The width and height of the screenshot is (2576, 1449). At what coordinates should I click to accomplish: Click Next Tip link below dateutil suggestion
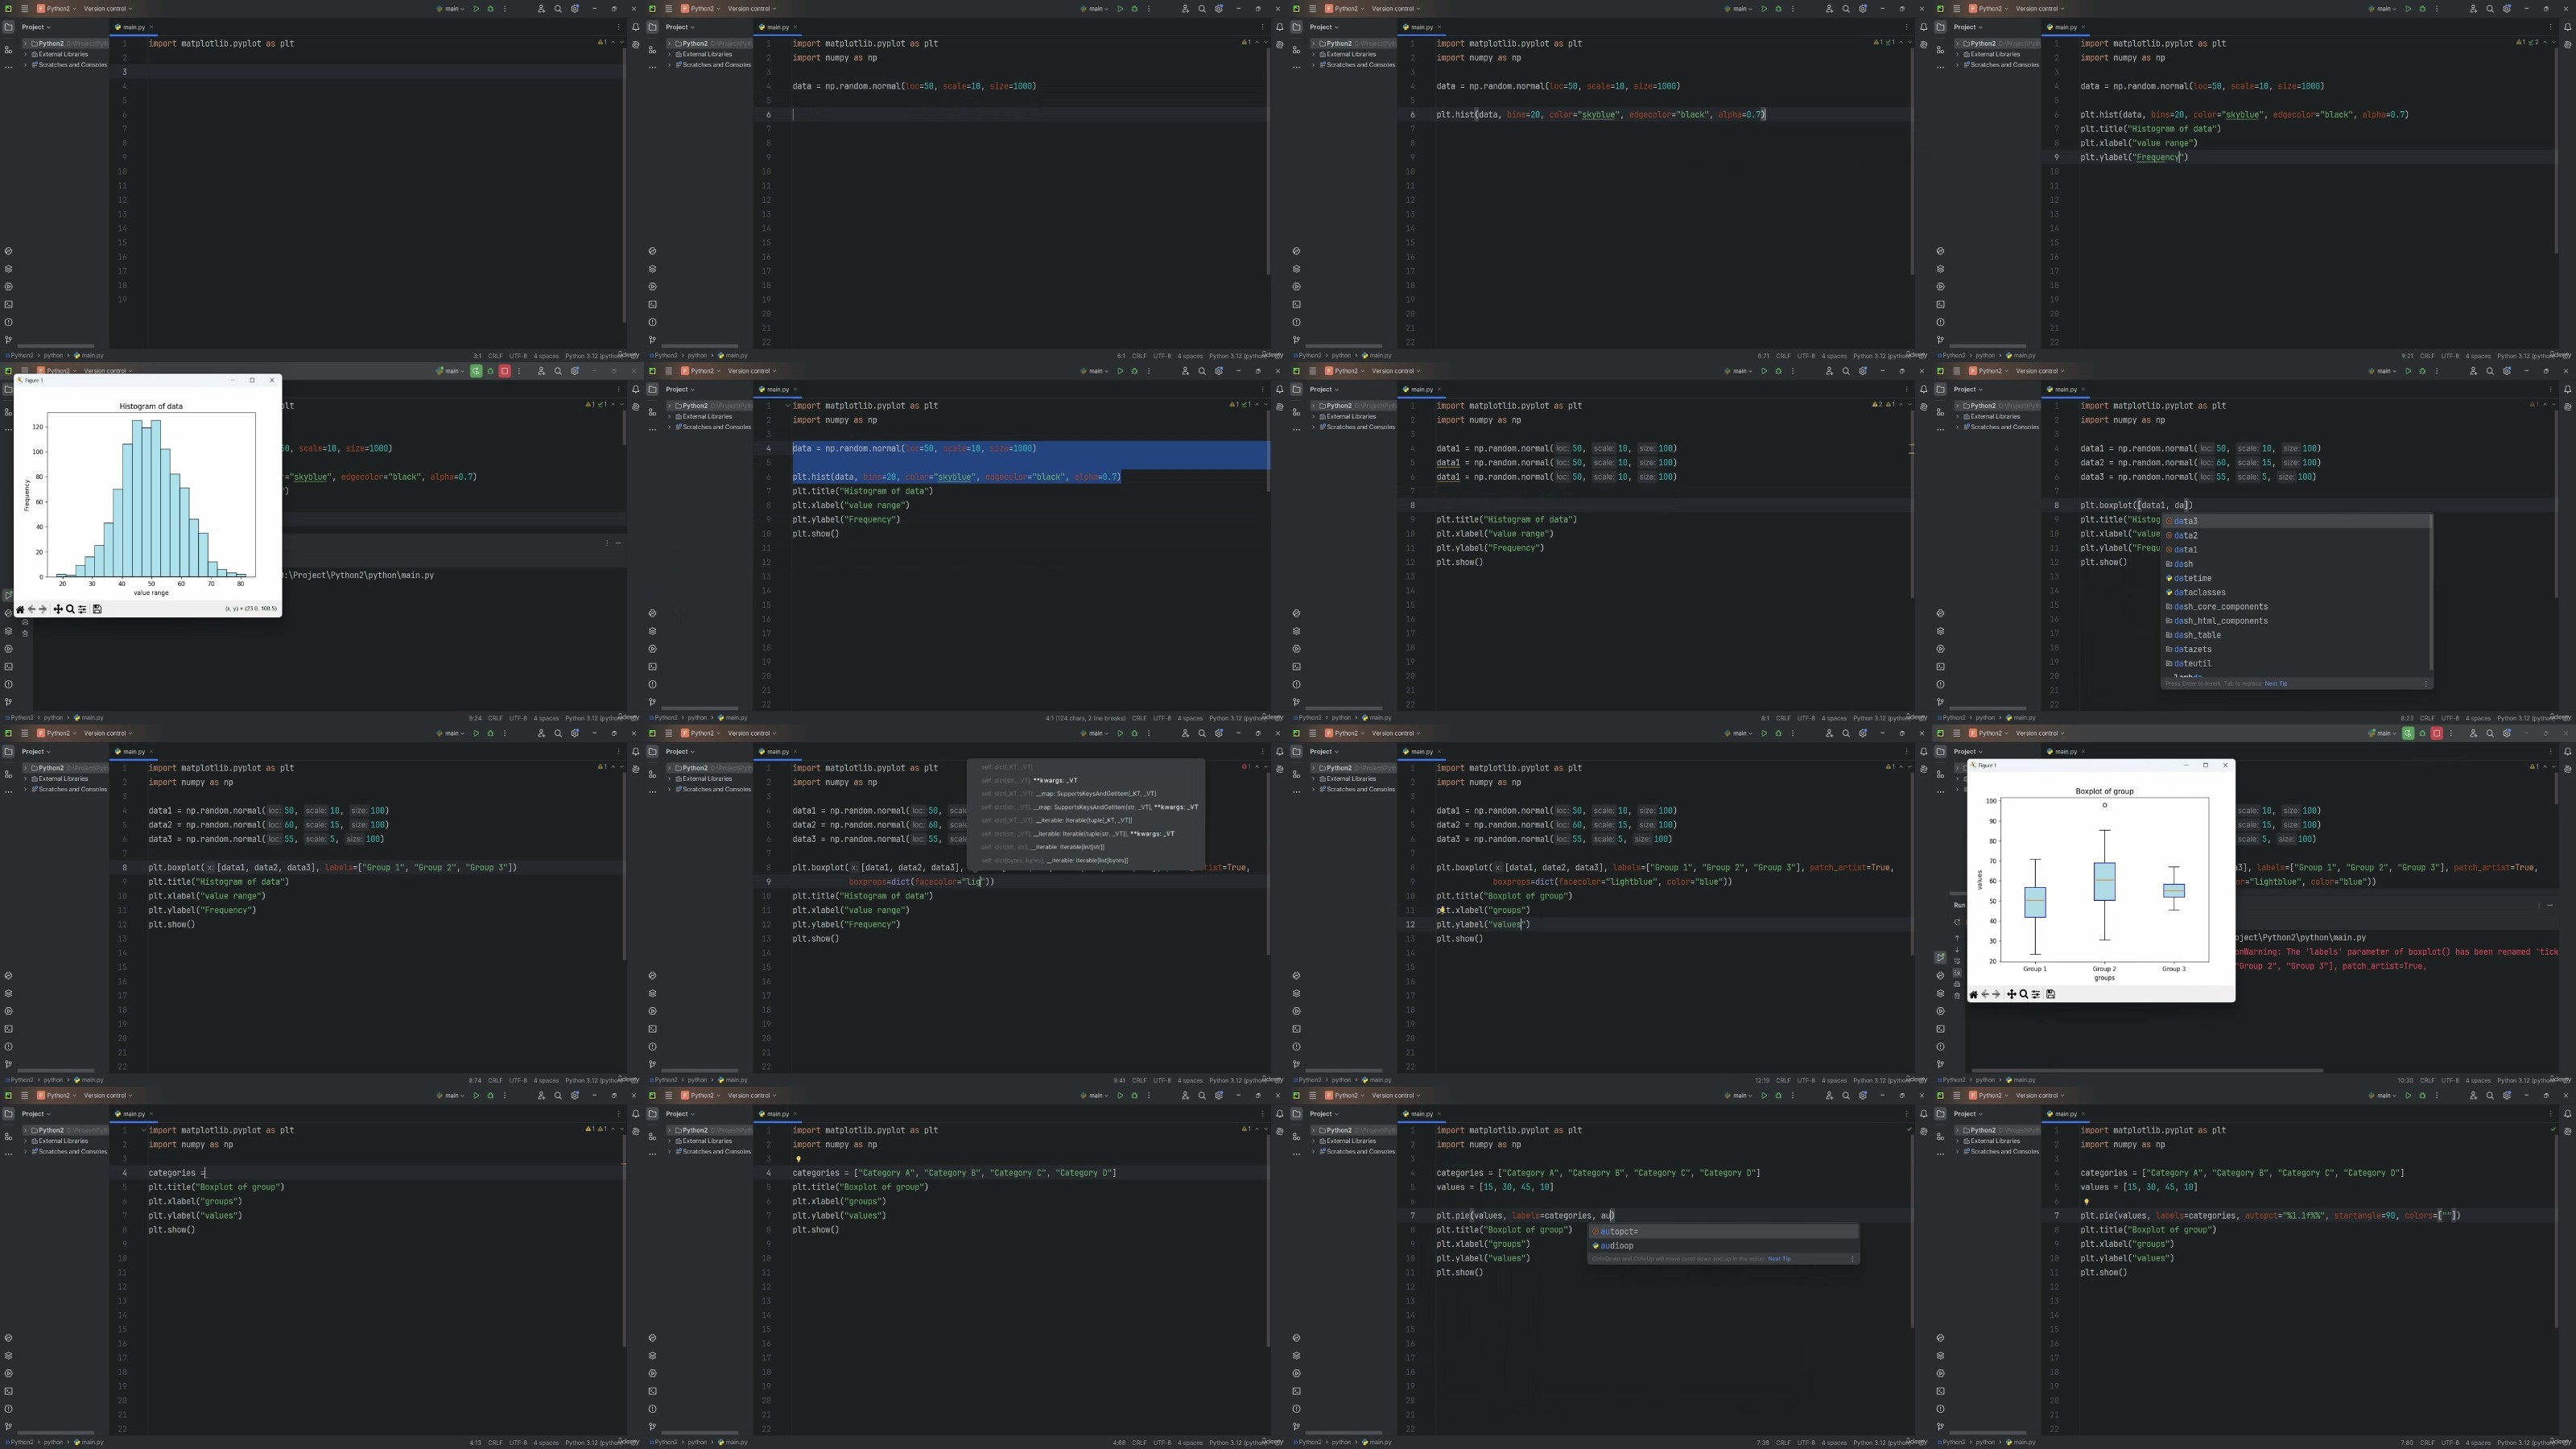coord(2275,684)
